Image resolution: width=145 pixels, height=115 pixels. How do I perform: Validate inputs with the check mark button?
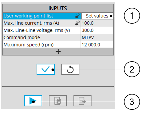coord(46,69)
